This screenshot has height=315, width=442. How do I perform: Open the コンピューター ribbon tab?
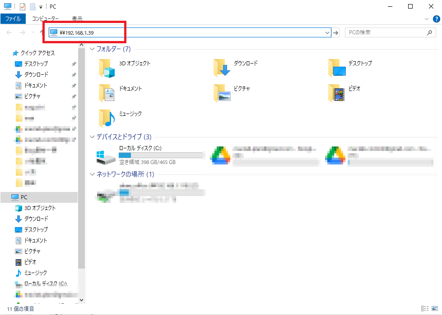45,19
